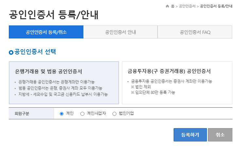Open 공인인증서 breadcrumb link
The width and height of the screenshot is (239, 148).
point(187,6)
